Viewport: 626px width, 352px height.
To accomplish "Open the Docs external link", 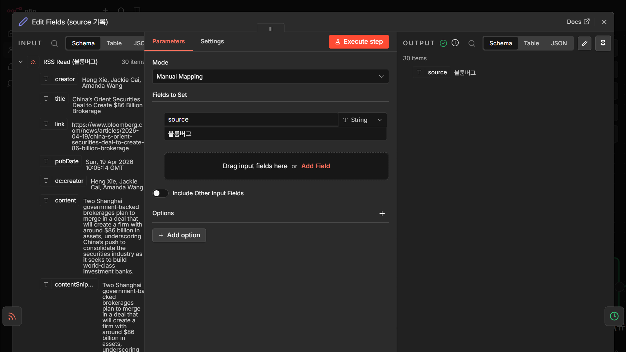I will [578, 22].
